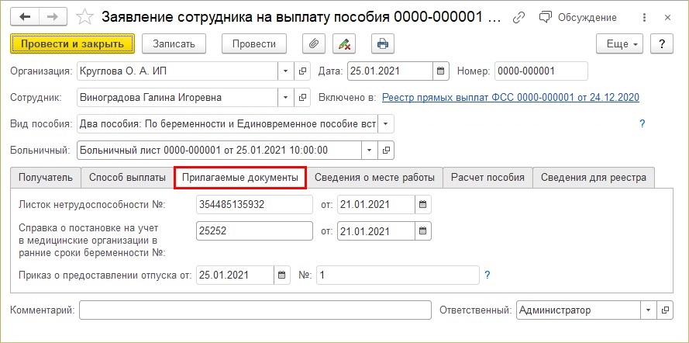Click the Записать button

174,44
